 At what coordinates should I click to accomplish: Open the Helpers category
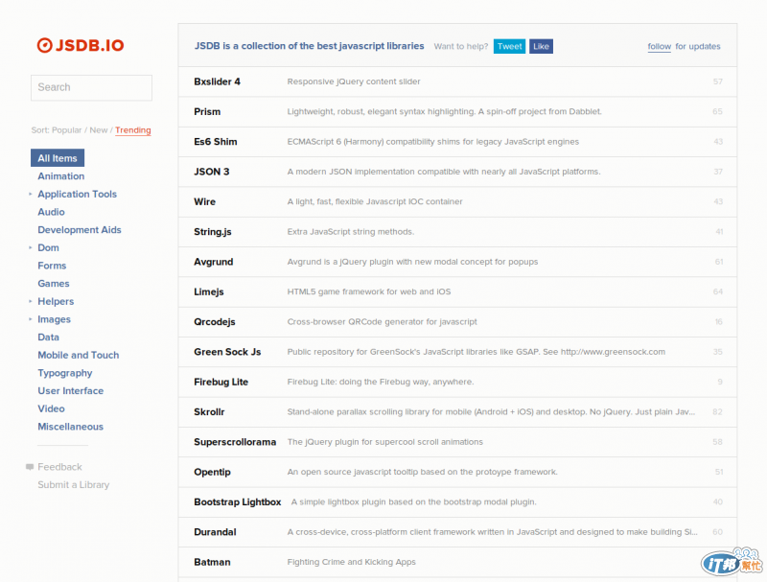tap(56, 302)
